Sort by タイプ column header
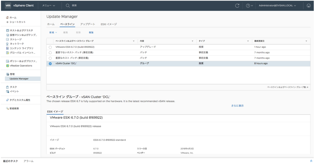 202,41
